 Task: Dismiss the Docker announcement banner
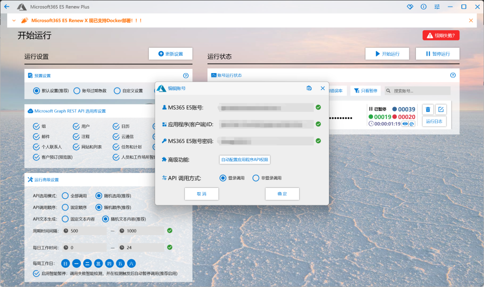click(x=471, y=21)
